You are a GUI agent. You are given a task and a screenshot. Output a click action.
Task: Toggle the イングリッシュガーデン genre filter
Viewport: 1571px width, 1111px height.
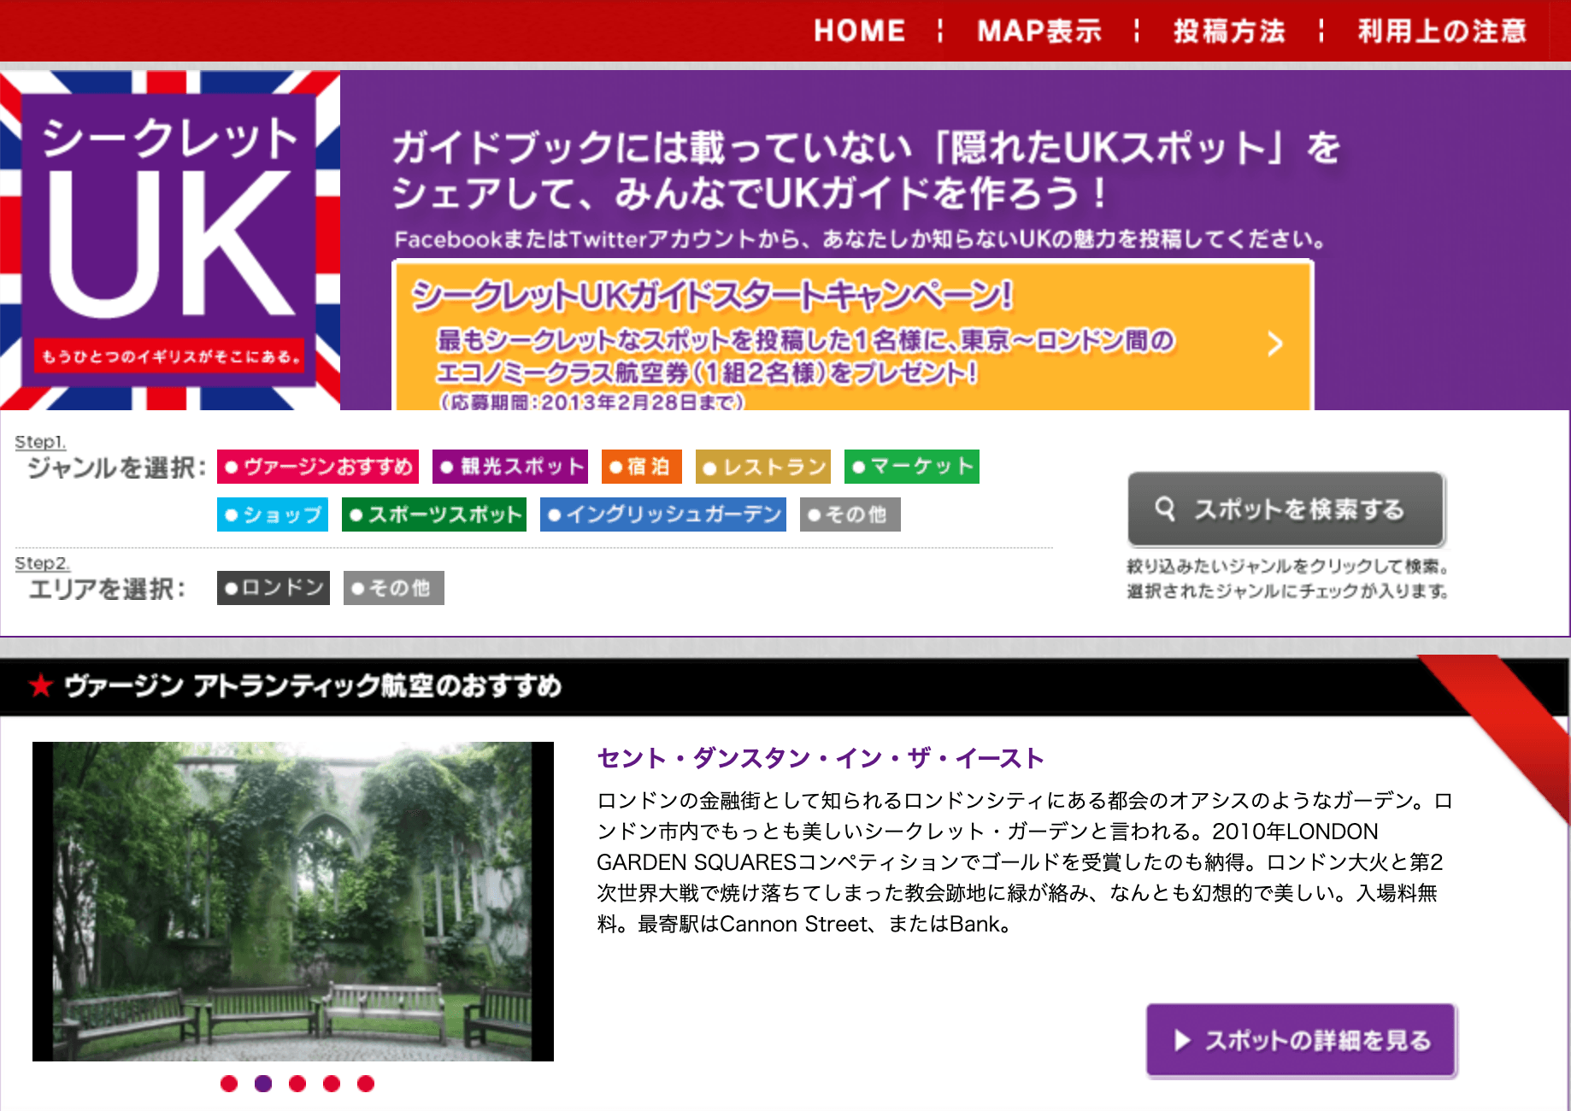662,514
